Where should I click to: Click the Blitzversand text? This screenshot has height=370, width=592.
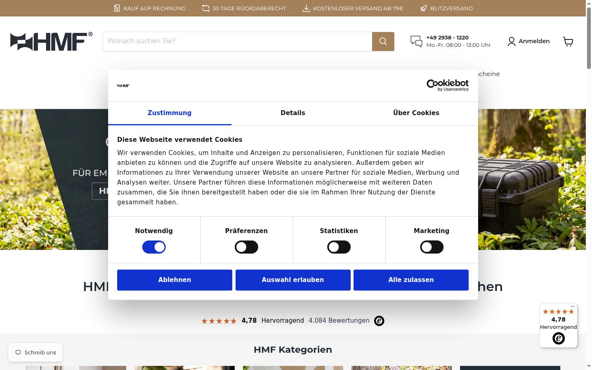click(451, 8)
